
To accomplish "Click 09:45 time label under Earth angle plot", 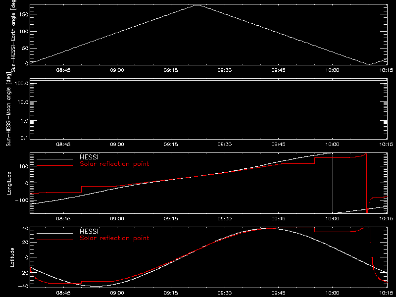I will (x=278, y=70).
